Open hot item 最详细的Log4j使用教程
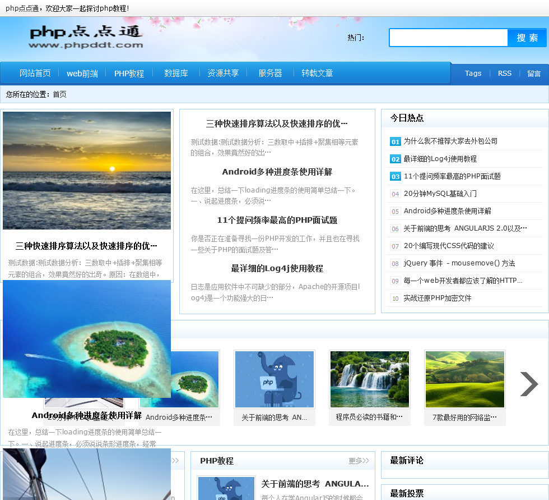The width and height of the screenshot is (549, 500). [x=440, y=159]
